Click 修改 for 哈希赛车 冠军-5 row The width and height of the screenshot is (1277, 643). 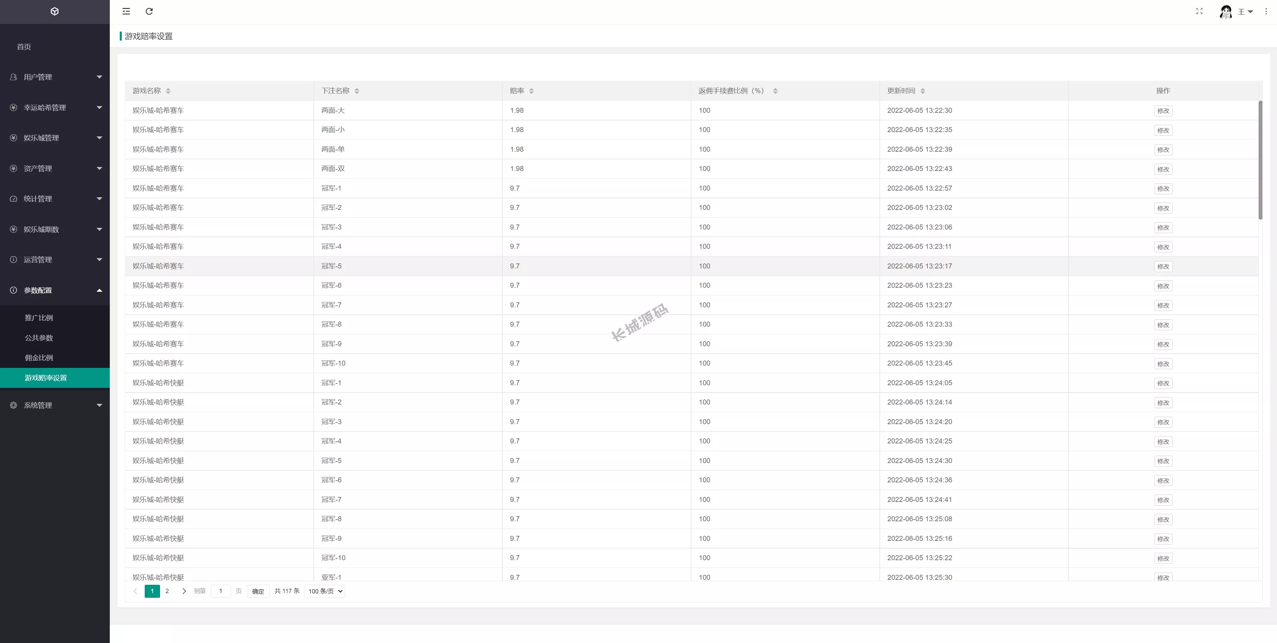click(x=1163, y=267)
